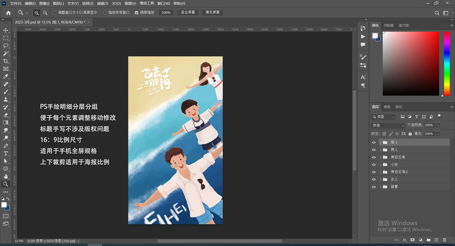455x246 pixels.
Task: Select the Lasso tool
Action: click(6, 45)
